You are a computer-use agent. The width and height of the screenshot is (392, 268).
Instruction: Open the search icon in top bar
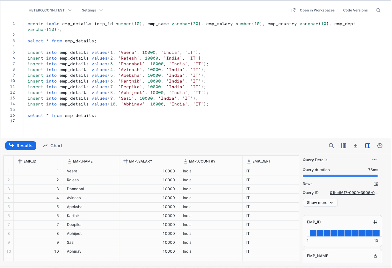(378, 10)
